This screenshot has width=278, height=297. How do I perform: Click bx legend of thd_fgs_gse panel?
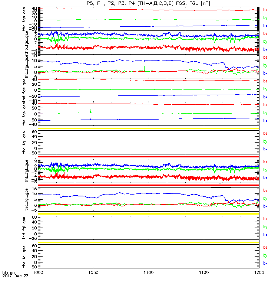point(265,97)
